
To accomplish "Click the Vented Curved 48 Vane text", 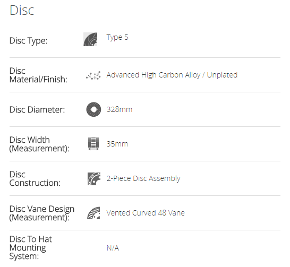I will (146, 213).
